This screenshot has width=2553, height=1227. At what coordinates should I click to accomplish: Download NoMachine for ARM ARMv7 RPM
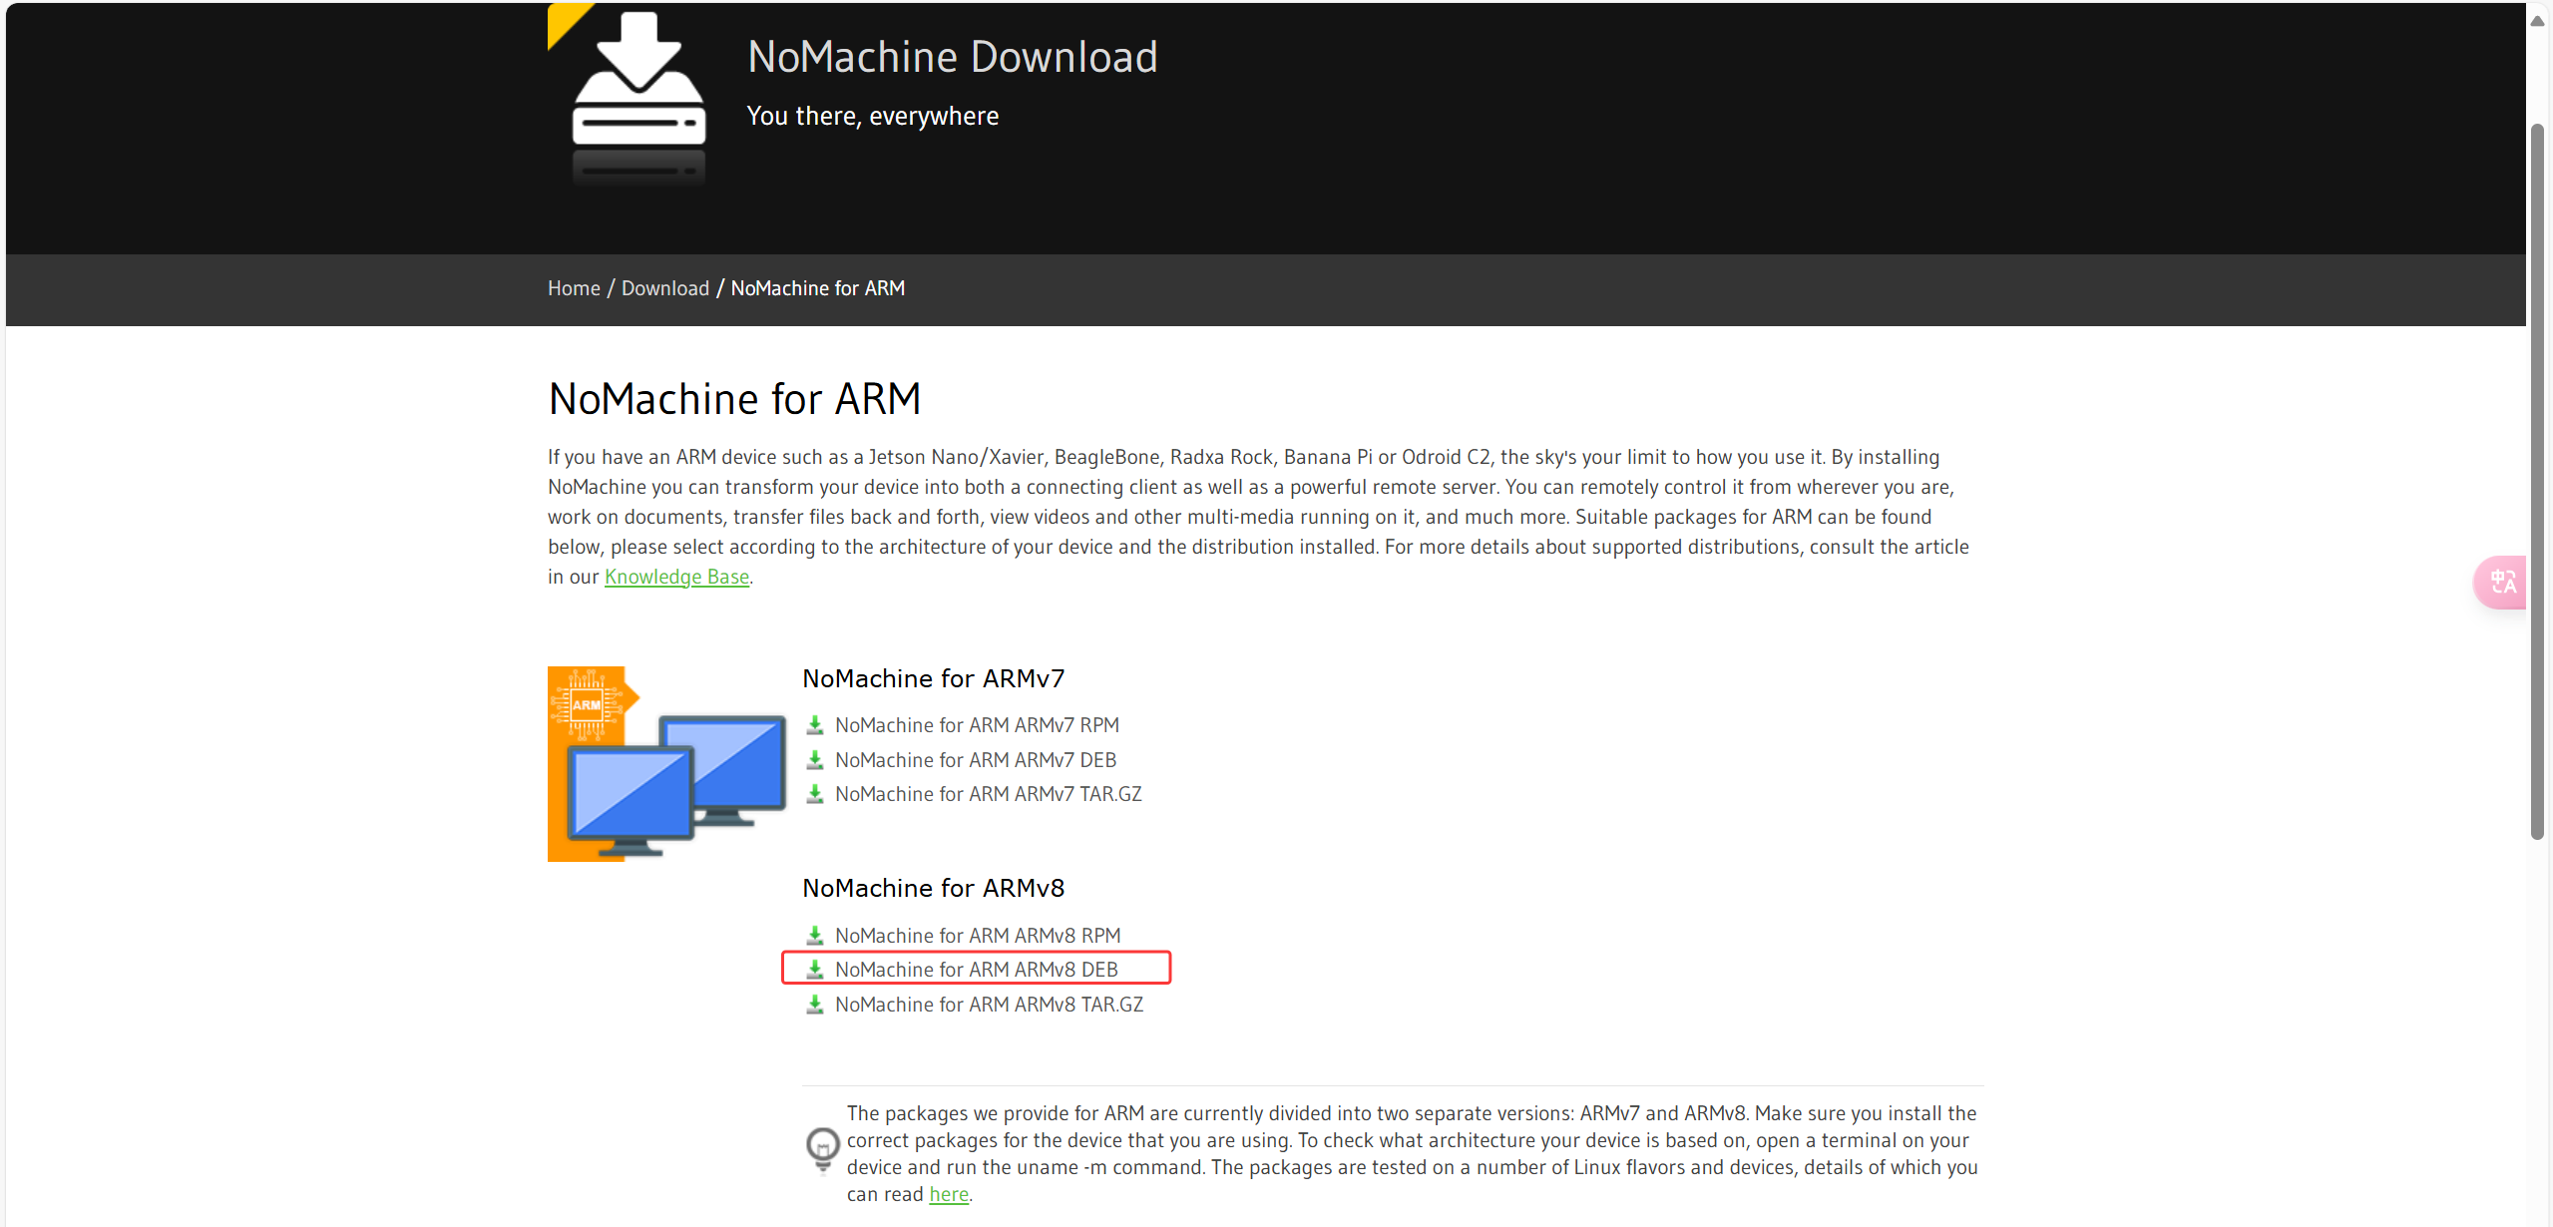point(977,724)
